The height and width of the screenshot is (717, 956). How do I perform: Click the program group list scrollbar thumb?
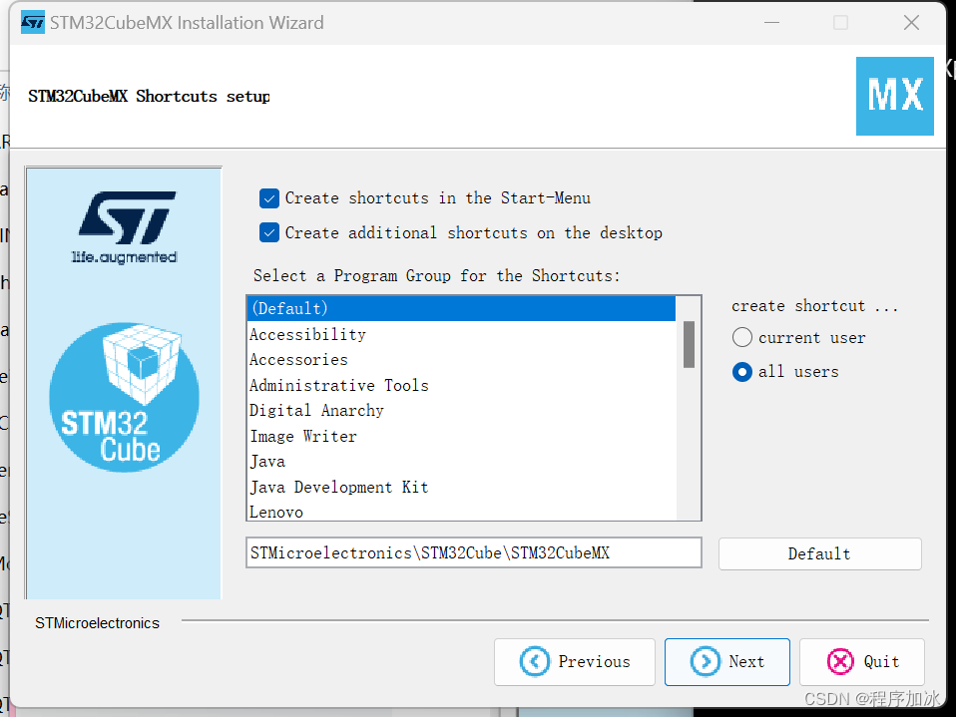click(x=689, y=345)
